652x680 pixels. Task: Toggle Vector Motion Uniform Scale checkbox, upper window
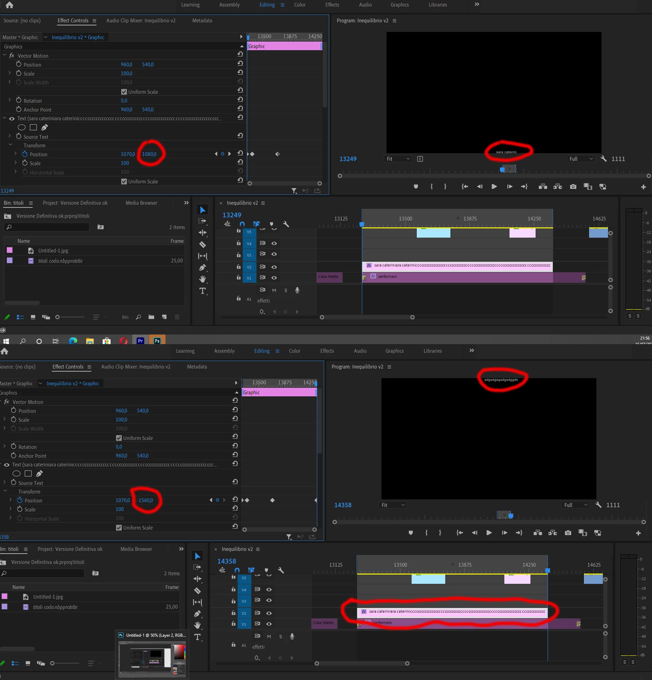(124, 92)
